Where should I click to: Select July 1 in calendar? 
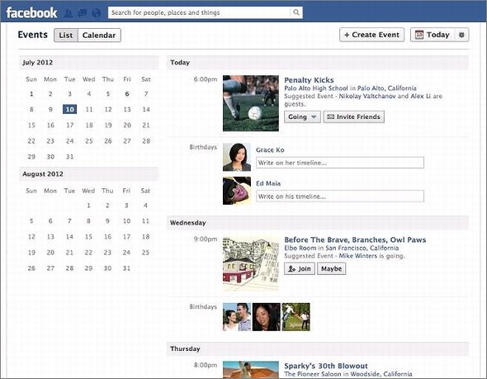pyautogui.click(x=31, y=94)
